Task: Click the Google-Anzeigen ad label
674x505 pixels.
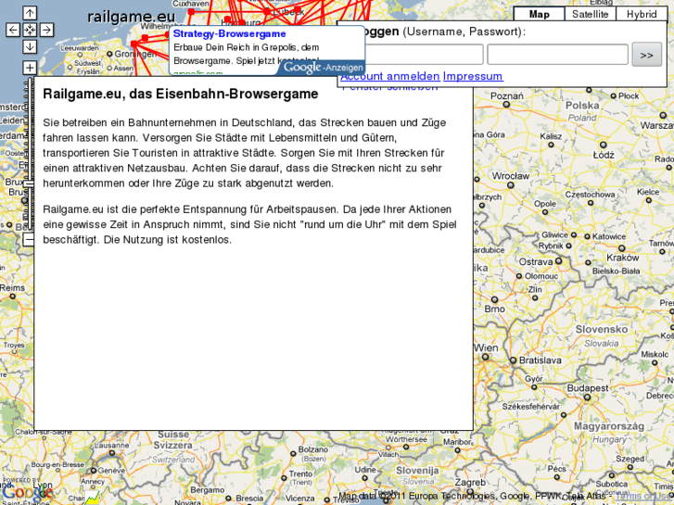Action: click(324, 68)
